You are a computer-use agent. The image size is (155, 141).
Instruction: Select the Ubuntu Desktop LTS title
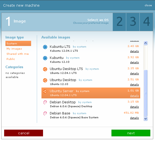(66, 69)
